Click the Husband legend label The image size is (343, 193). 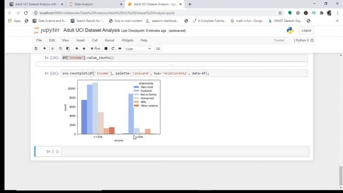pyautogui.click(x=146, y=91)
